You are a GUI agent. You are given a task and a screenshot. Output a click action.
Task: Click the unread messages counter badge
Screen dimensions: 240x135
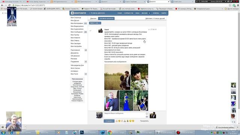tap(85, 32)
